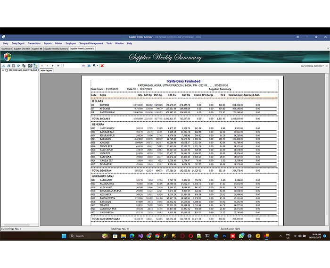The image size is (330, 268).
Task: Click the Export Report toolbar icon
Action: 3,66
